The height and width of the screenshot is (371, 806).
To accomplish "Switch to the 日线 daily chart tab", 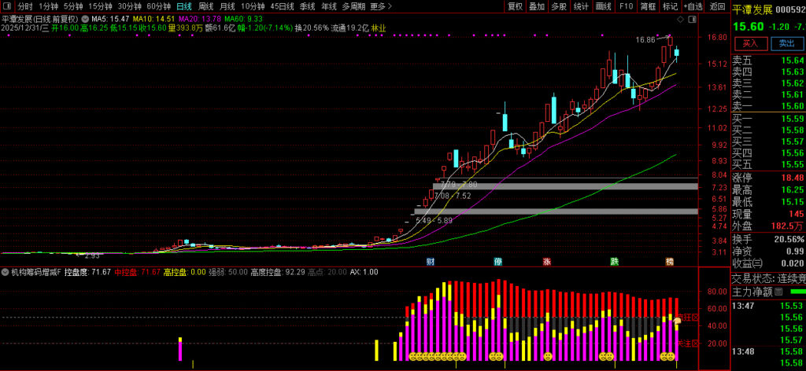I will point(183,6).
